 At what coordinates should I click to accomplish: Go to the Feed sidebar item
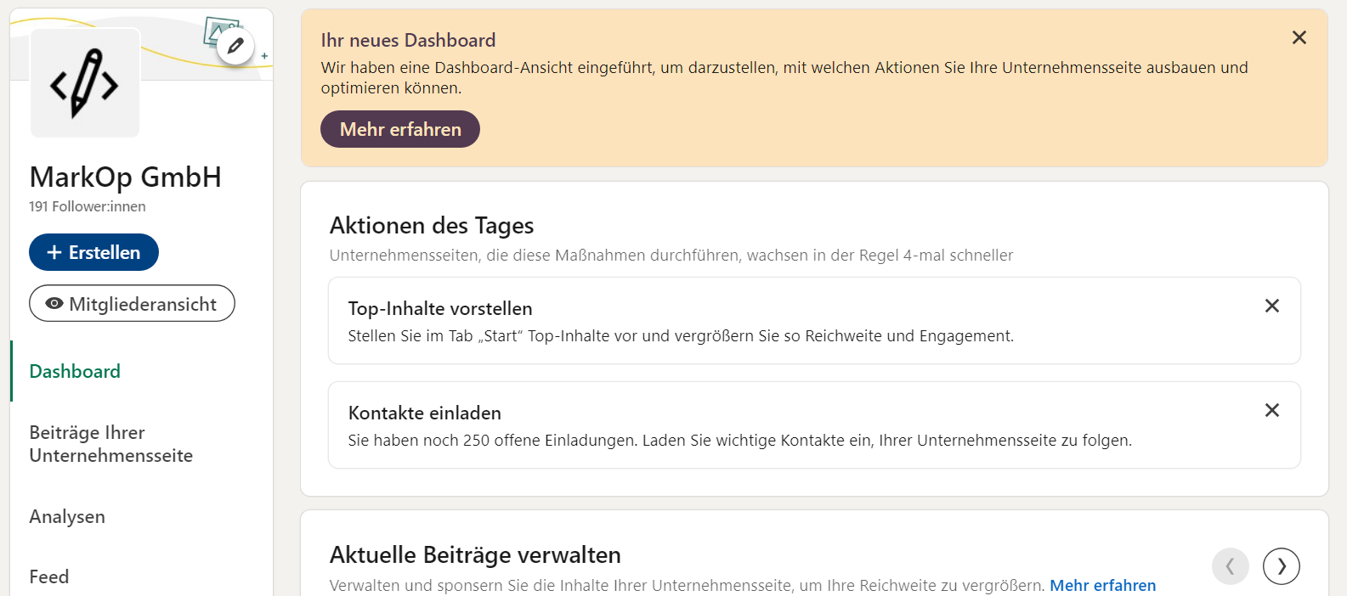[49, 576]
